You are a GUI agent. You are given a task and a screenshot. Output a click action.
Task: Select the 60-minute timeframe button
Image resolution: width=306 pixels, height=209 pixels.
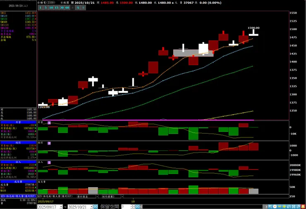click(67, 7)
